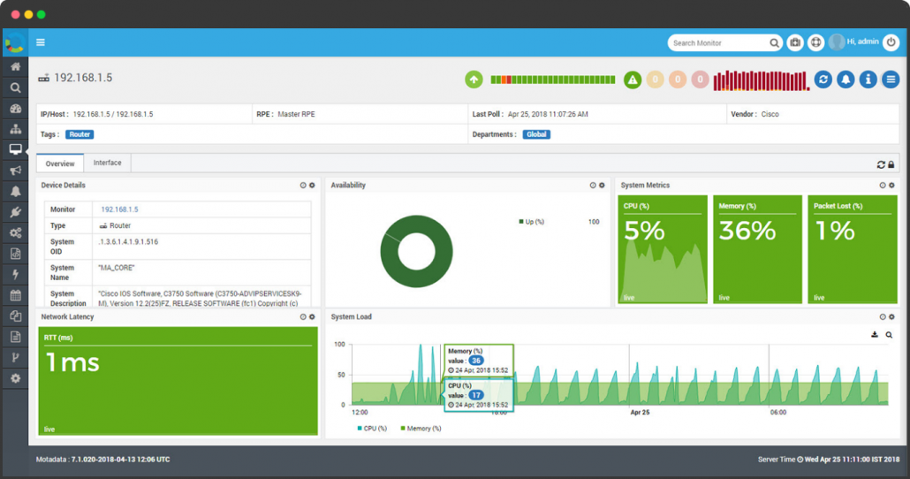Download the System Load chart
The image size is (910, 479).
[x=875, y=335]
